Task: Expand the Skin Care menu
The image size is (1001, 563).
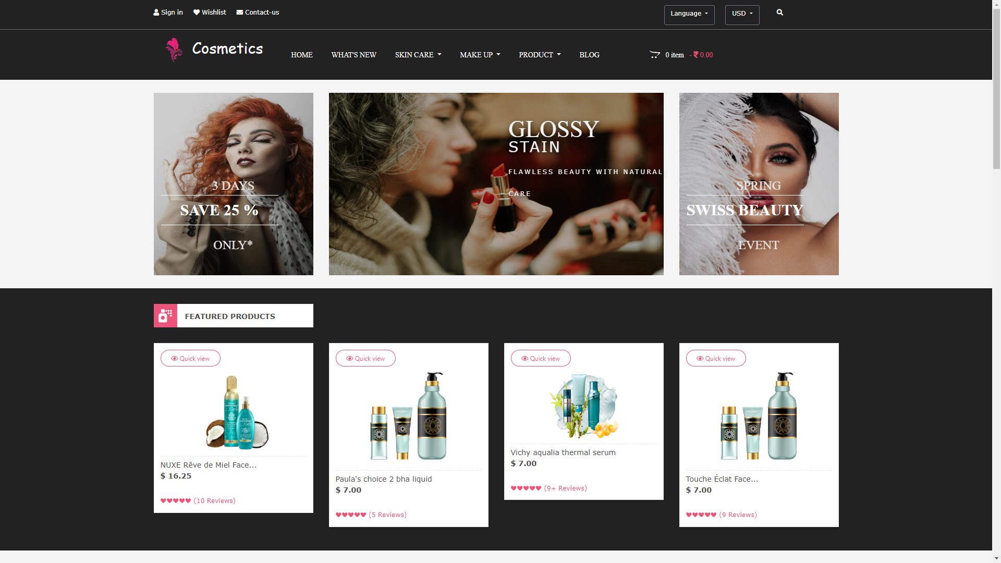Action: [x=418, y=55]
